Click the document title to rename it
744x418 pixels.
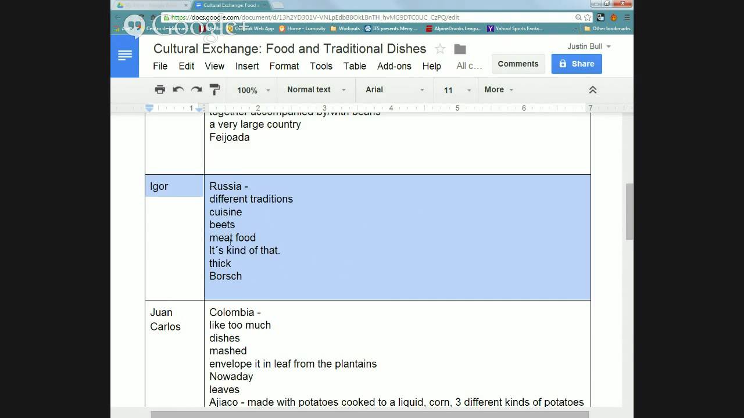click(289, 49)
